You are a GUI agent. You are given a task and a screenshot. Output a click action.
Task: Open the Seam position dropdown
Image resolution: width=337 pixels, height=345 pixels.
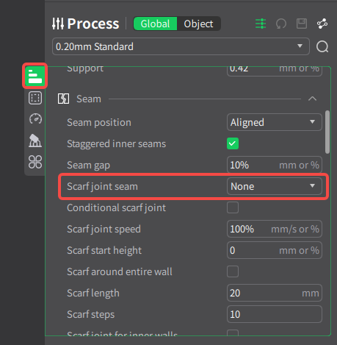[x=275, y=122]
